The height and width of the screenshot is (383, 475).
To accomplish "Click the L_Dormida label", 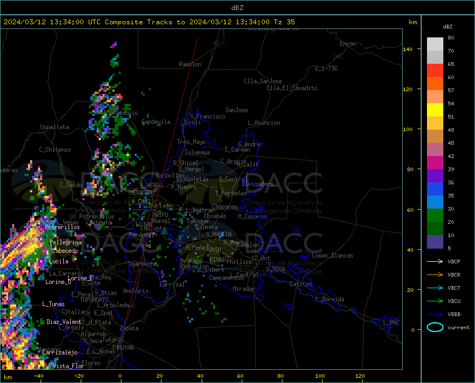I will coord(329,299).
